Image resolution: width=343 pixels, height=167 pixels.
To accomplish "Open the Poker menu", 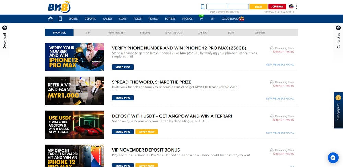I will [x=138, y=19].
